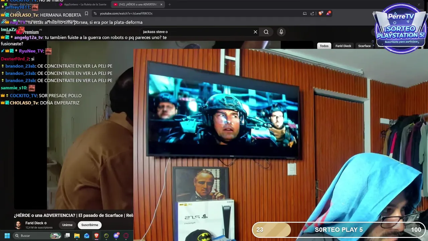Viewport: 428px width, 241px height.
Task: Click the SORTEO PLAY 5 progress bar
Action: pos(338,230)
